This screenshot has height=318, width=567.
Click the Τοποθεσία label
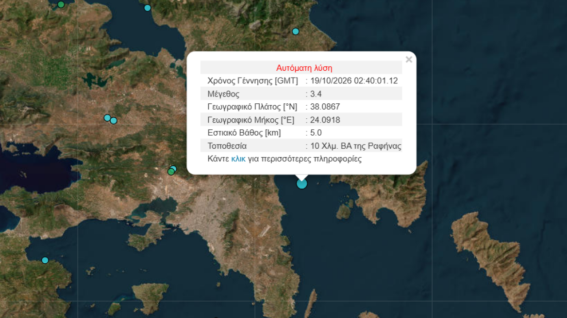(227, 146)
